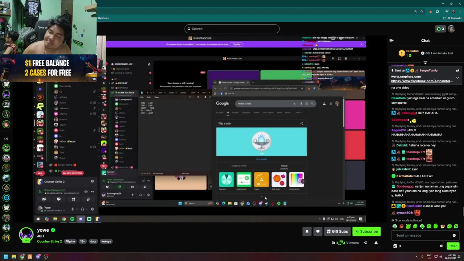Click the coin in the Flip a coin widget
The height and width of the screenshot is (261, 464).
(261, 141)
